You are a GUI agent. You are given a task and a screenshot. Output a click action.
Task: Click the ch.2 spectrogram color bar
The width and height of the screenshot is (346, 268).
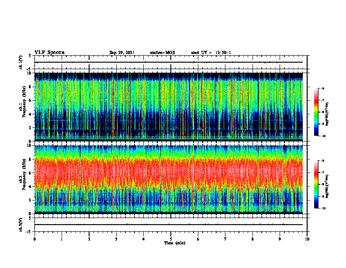pyautogui.click(x=316, y=184)
